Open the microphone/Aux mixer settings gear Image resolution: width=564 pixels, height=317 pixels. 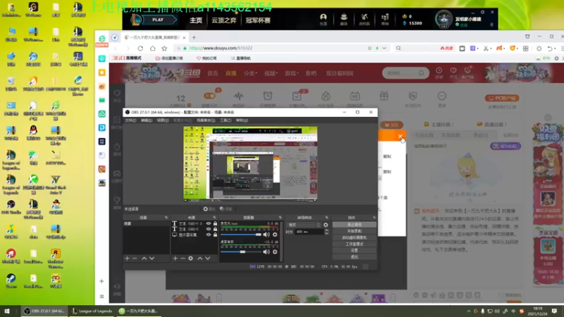[275, 235]
